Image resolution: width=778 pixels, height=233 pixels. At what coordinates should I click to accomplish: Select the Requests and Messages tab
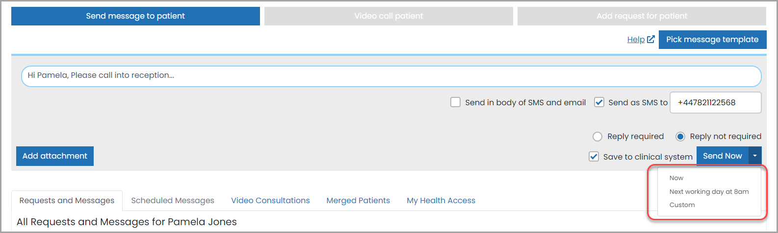pos(67,201)
